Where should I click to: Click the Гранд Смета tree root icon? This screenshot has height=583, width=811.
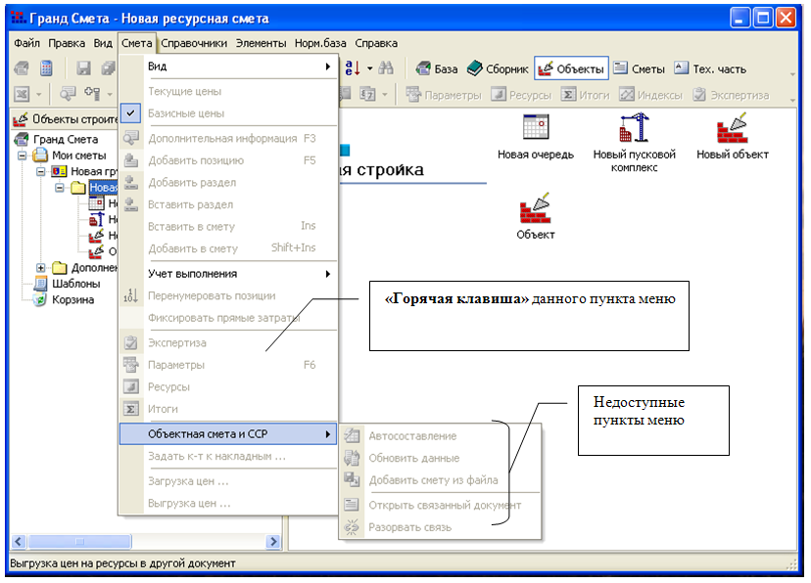click(x=22, y=139)
